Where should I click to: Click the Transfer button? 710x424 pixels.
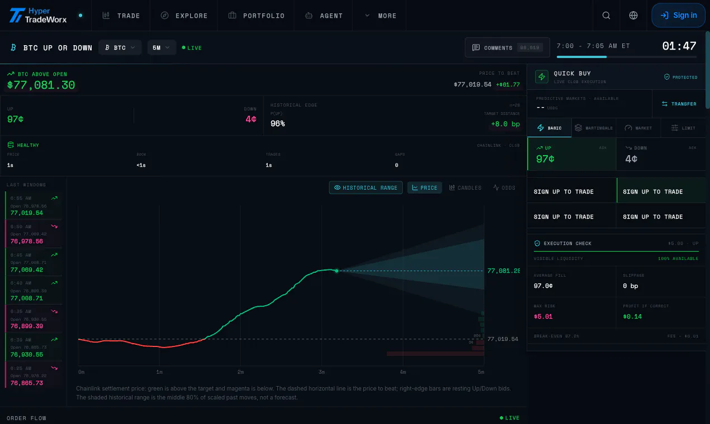[679, 104]
